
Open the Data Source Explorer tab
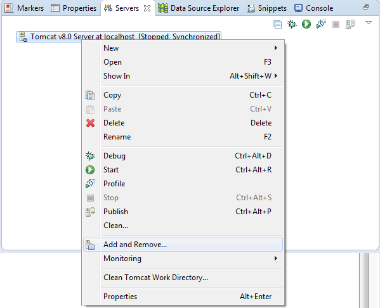[x=198, y=8]
